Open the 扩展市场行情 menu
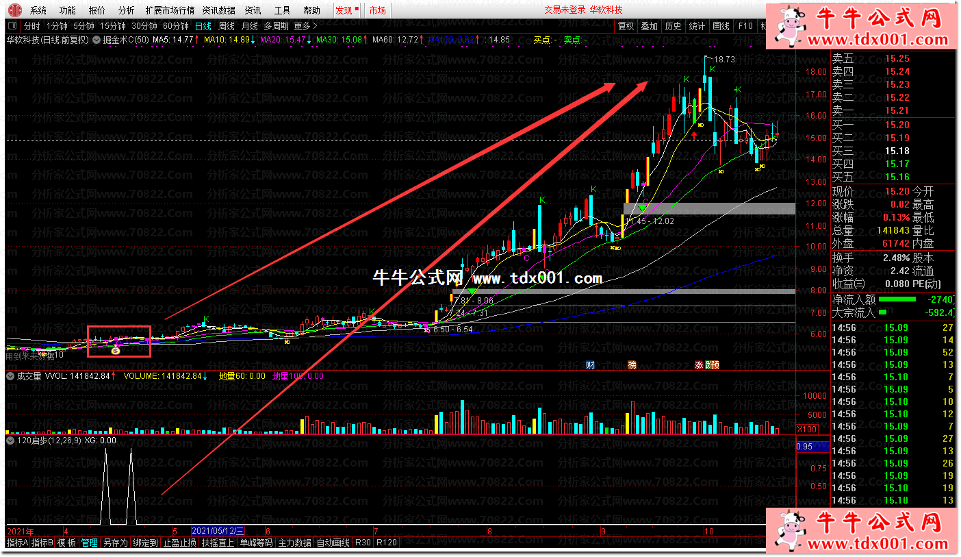This screenshot has height=557, width=961. [170, 10]
